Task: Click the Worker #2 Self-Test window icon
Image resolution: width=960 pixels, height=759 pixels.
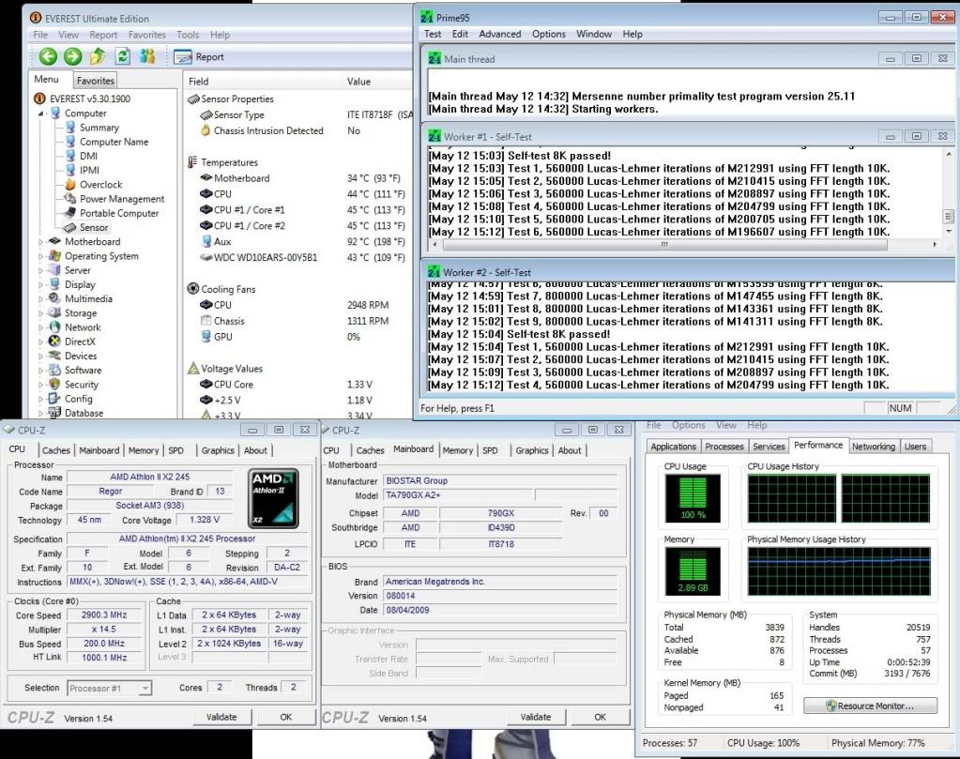Action: [434, 272]
